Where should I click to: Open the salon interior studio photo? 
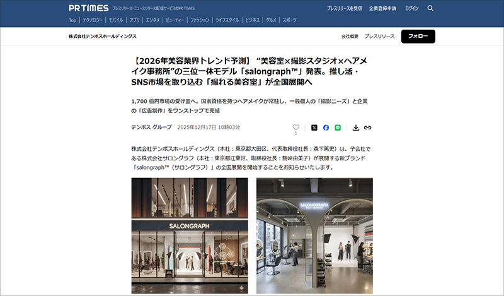click(x=314, y=235)
